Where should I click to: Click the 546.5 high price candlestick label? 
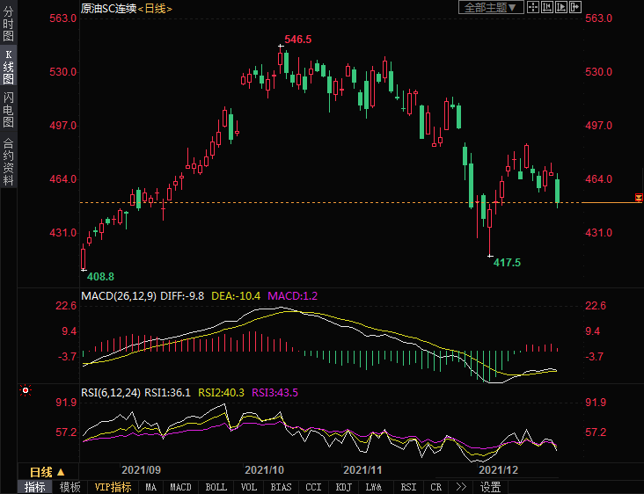(298, 40)
